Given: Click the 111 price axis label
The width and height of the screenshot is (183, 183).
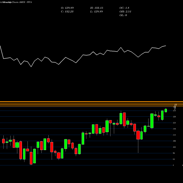Looking at the screenshot, I should click(175, 135).
